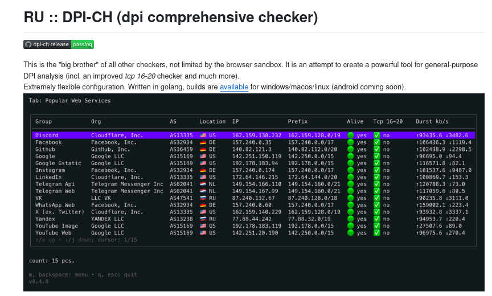Click the 'Burst kb/s' column header
This screenshot has width=492, height=296.
coord(432,122)
